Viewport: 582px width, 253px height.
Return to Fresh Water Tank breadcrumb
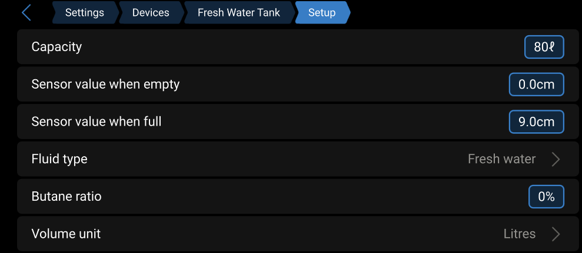[x=238, y=12]
